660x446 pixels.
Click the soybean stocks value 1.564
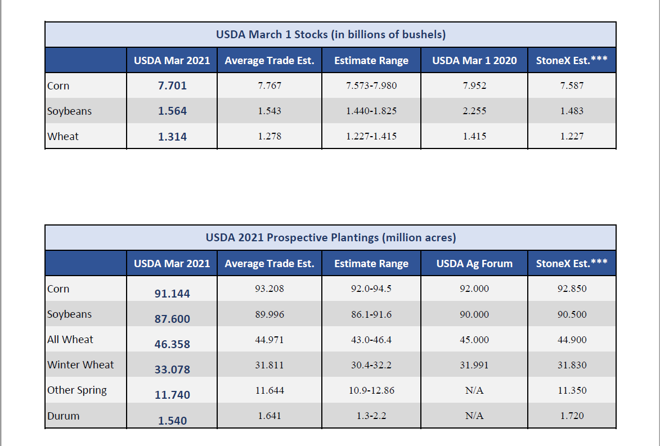click(x=172, y=111)
